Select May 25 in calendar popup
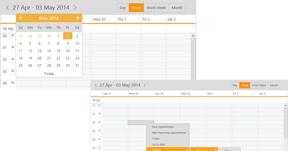Screen dimensions: 288x151 (x=21, y=65)
